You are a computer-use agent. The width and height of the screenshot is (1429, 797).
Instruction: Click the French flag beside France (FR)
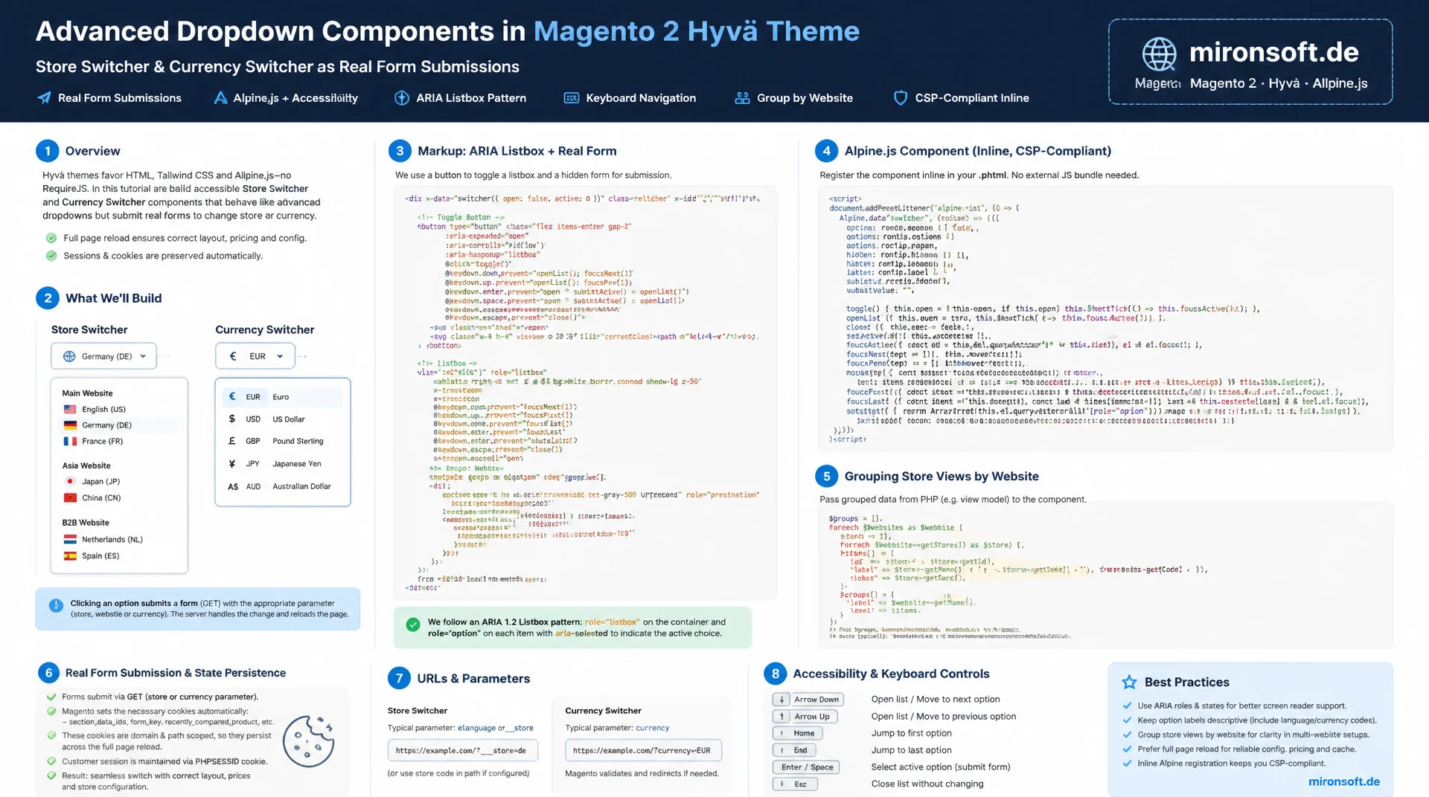click(70, 442)
